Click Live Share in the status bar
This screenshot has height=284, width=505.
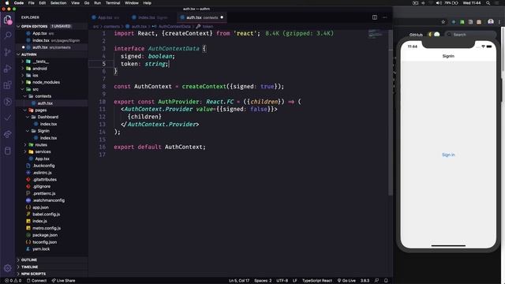63,281
